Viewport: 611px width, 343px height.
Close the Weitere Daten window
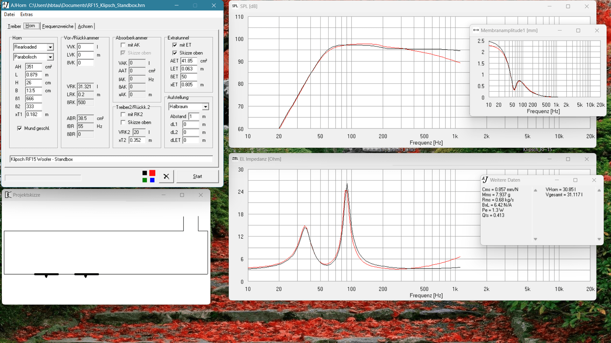[594, 180]
